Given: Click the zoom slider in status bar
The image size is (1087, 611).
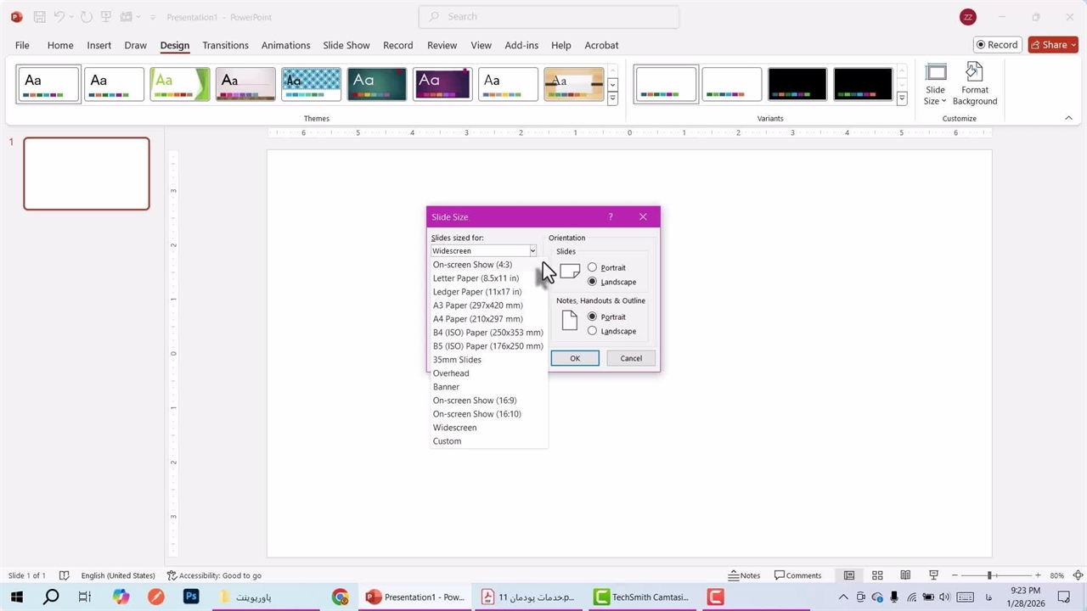Looking at the screenshot, I should point(990,575).
